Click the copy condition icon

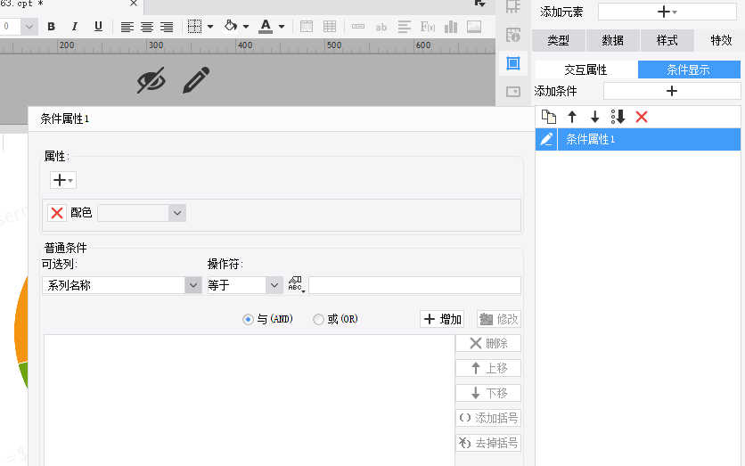point(549,117)
